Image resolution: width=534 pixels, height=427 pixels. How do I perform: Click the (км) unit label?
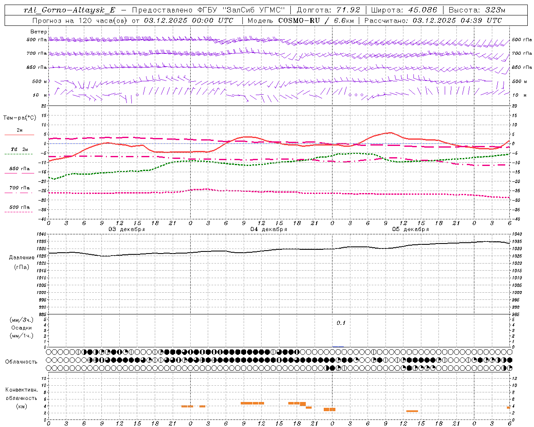(22, 406)
